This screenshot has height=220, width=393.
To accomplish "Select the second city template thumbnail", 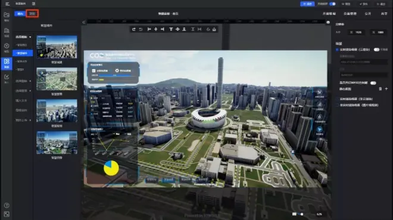I will tap(57, 79).
